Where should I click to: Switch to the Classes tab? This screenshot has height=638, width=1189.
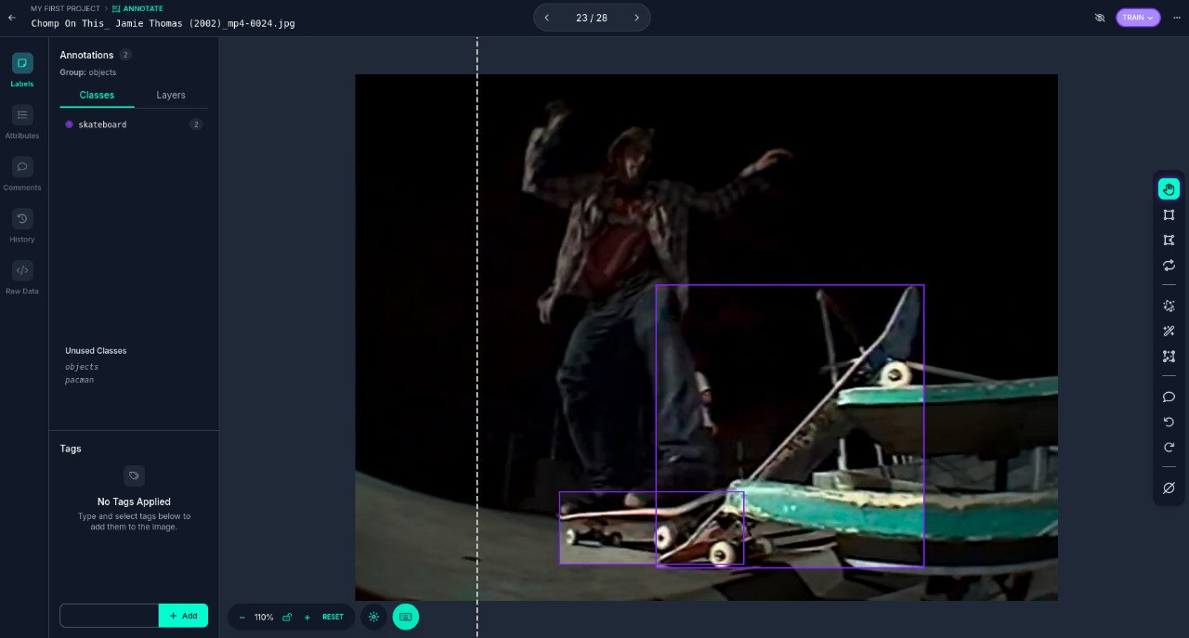pyautogui.click(x=97, y=95)
